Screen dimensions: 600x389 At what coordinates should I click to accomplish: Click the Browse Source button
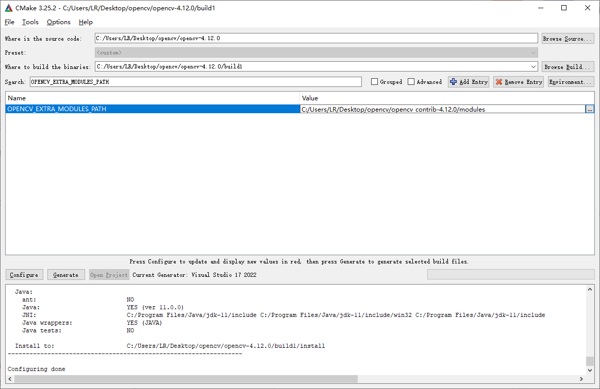tap(568, 39)
